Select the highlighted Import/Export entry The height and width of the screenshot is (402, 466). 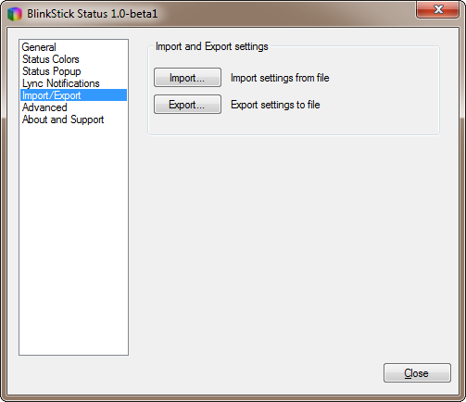(x=73, y=95)
